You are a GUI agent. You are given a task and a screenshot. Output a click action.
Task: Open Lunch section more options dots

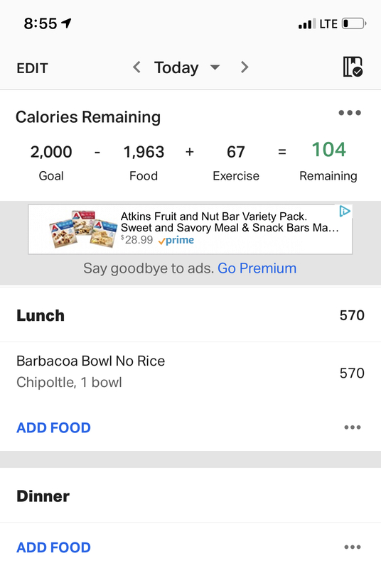click(x=353, y=427)
